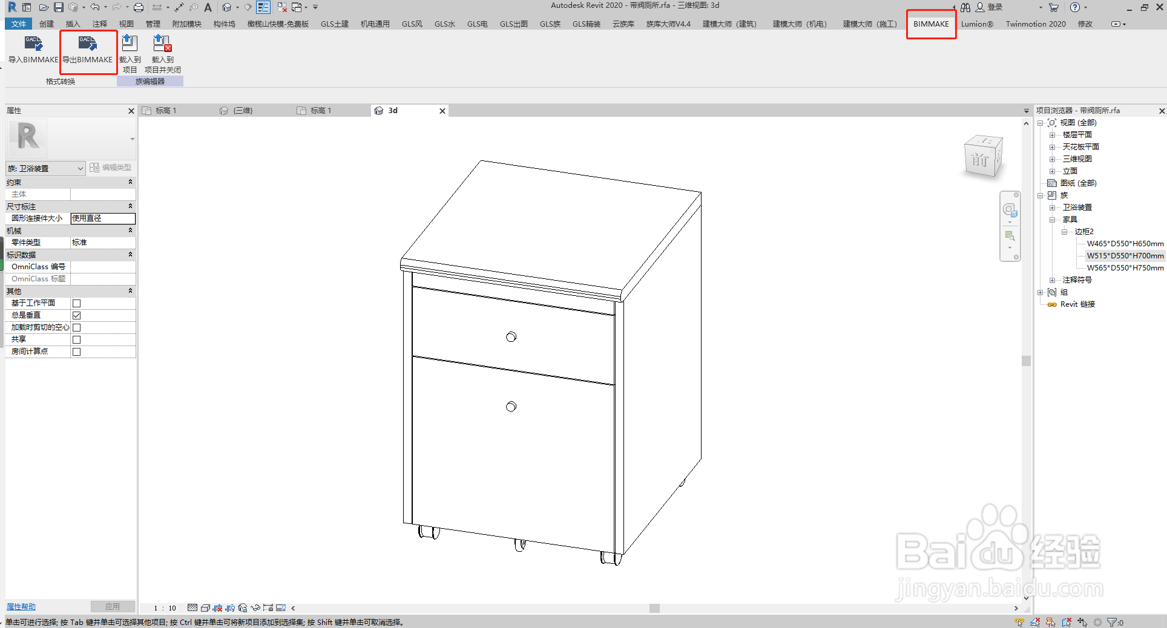Click the Help question mark icon
Screen dimensions: 1167x628
(x=1075, y=7)
